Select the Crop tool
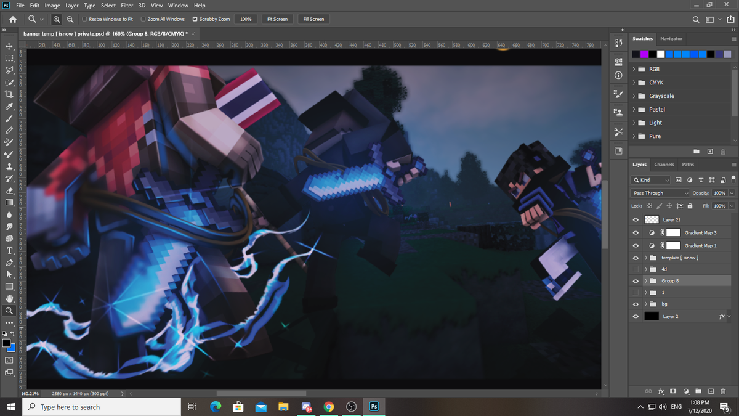The image size is (739, 416). click(9, 94)
